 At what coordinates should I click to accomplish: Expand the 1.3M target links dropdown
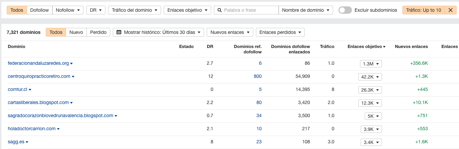[370, 64]
